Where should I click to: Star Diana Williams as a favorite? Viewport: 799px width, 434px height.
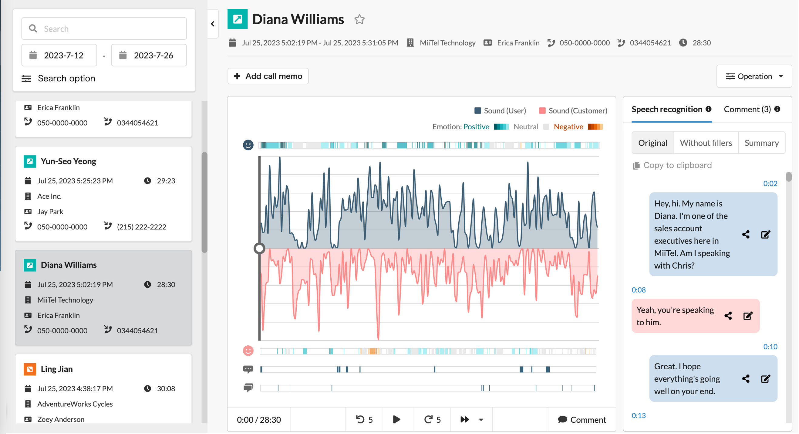pyautogui.click(x=359, y=19)
